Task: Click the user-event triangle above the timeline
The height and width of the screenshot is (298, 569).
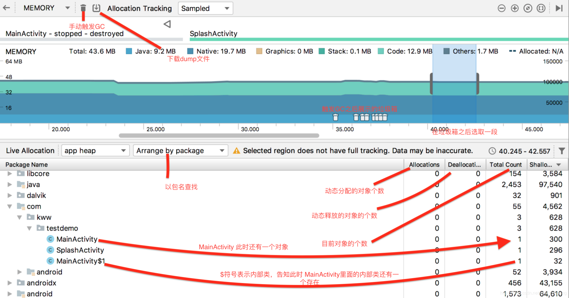Action: click(167, 24)
